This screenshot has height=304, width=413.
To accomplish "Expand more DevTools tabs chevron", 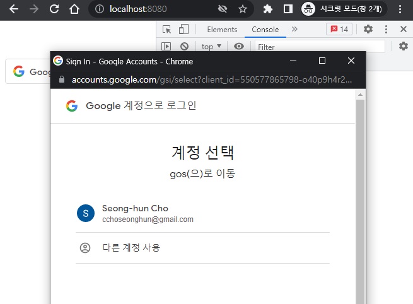I will [294, 29].
